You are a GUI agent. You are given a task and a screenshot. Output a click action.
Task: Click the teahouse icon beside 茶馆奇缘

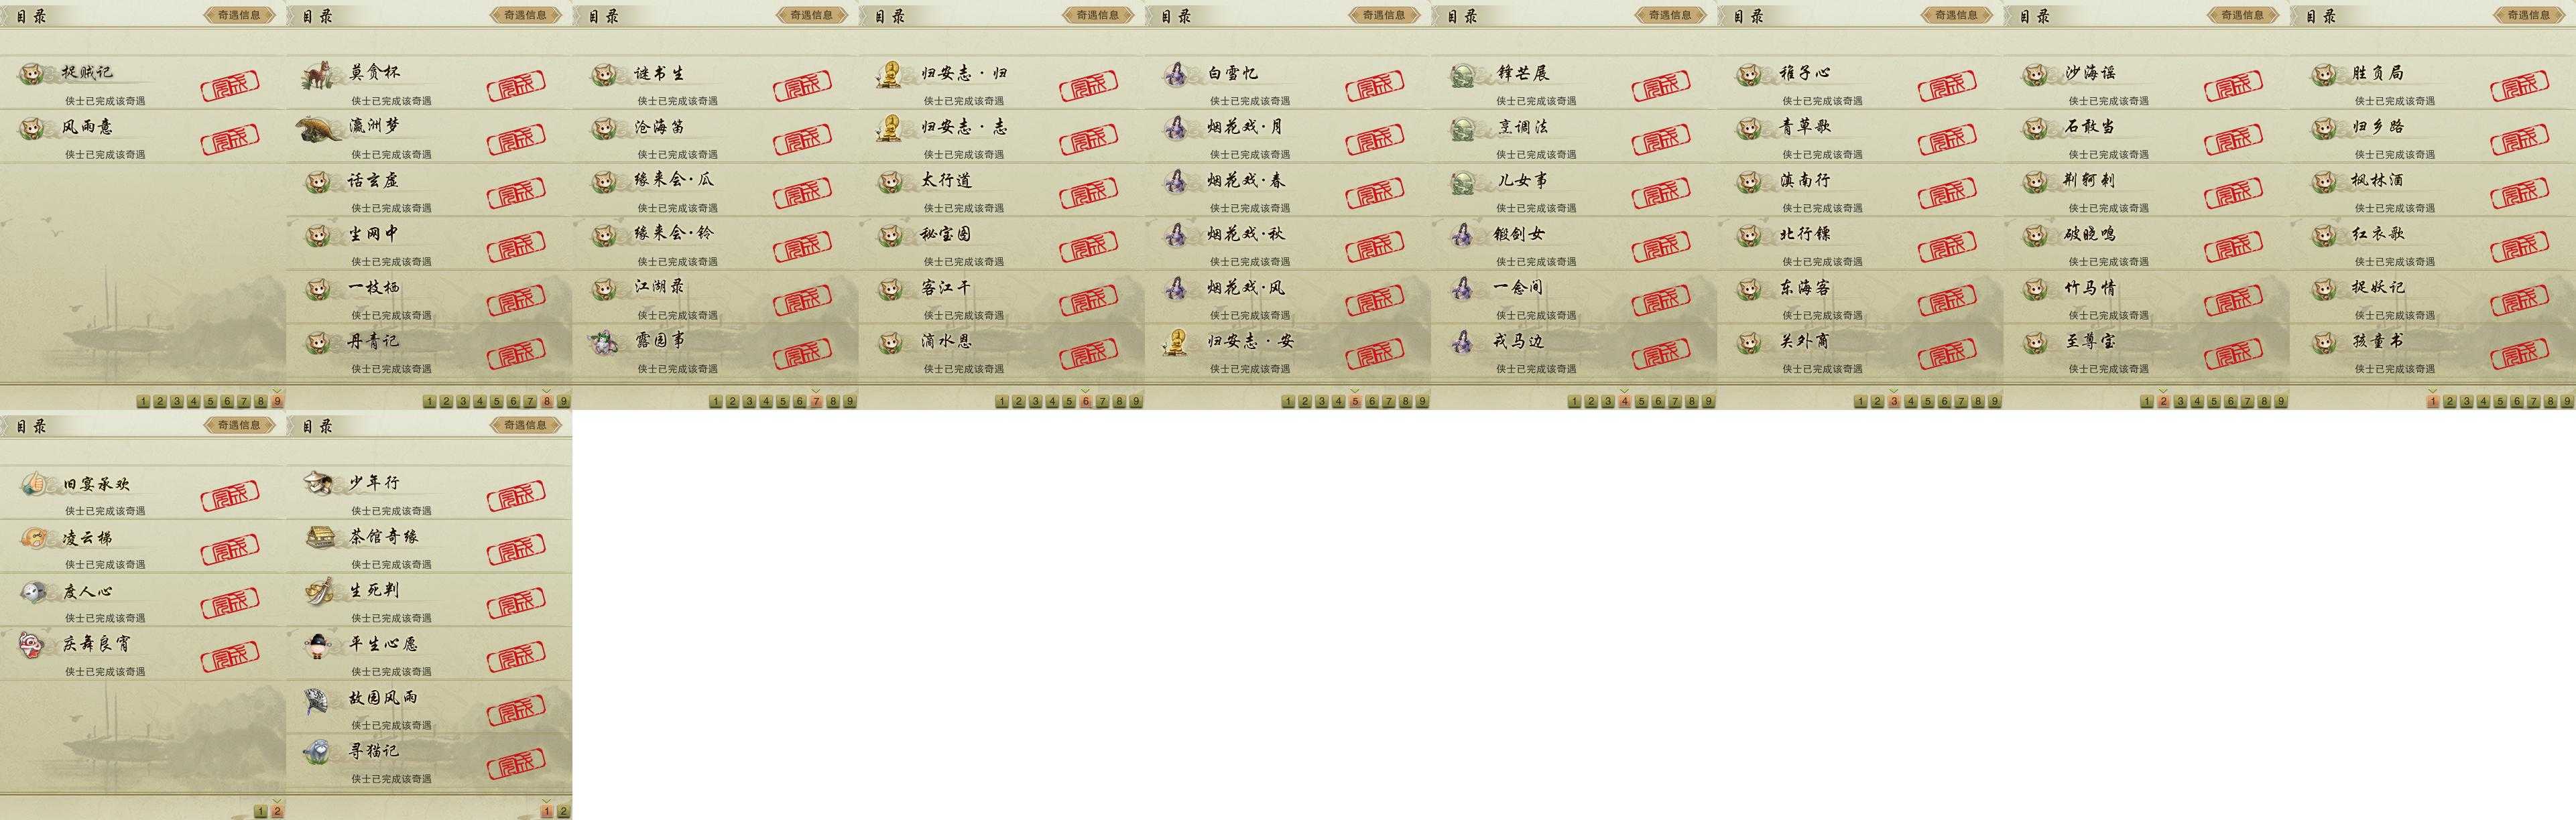pos(319,537)
